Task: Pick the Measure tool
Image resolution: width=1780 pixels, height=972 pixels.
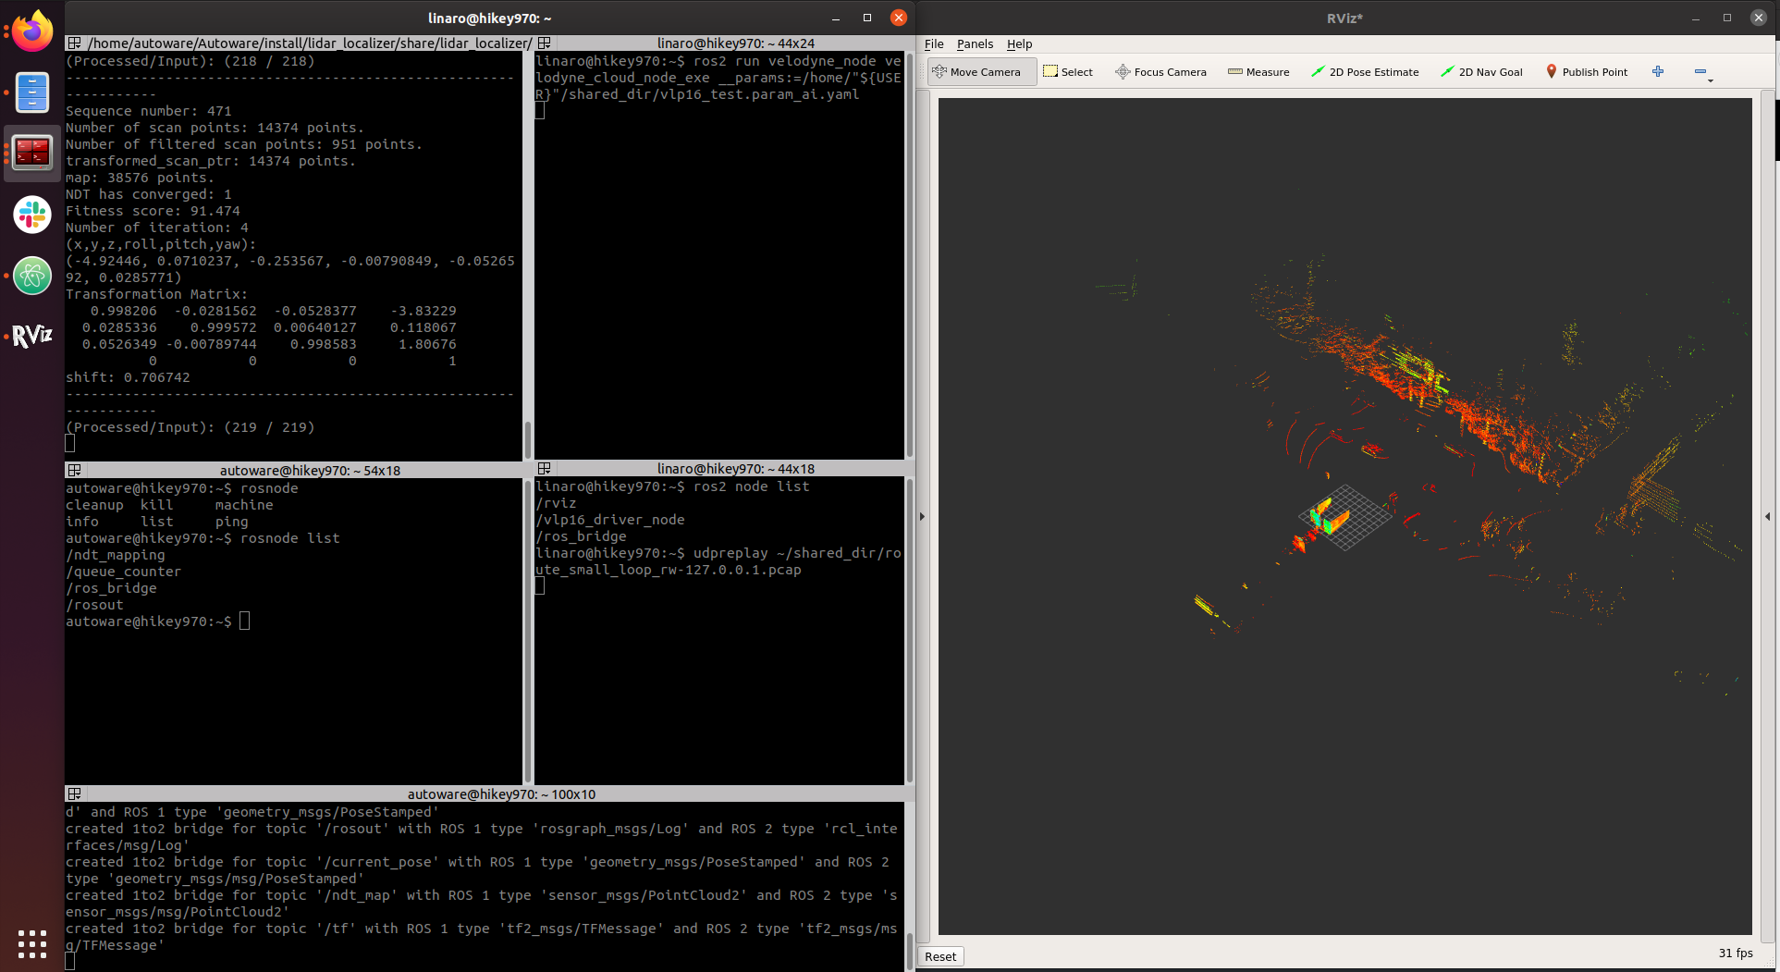Action: click(1258, 72)
